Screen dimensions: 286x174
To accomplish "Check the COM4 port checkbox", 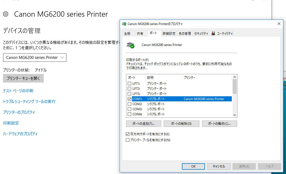I will (129, 114).
